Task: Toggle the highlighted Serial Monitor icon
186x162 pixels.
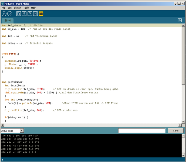Action: coord(41,13)
